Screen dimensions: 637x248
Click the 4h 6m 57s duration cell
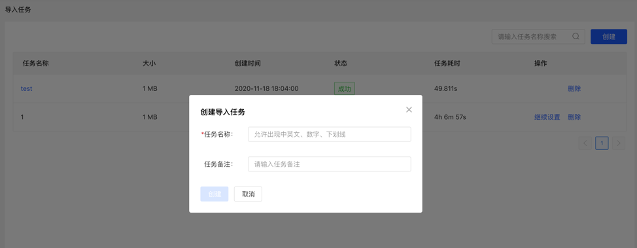450,117
